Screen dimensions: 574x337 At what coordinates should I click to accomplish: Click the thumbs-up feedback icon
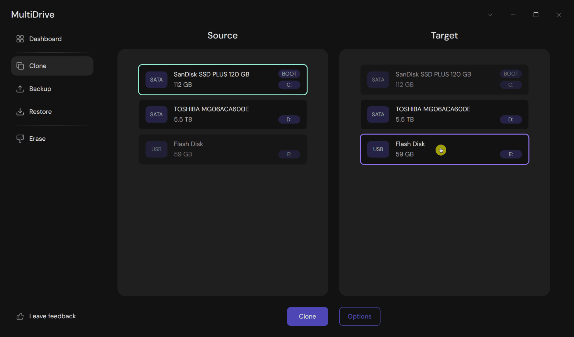point(20,316)
